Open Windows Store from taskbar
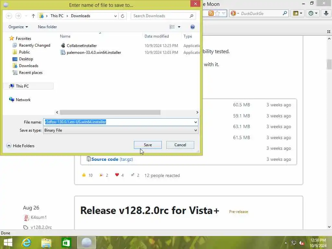The image size is (332, 249). point(66,243)
